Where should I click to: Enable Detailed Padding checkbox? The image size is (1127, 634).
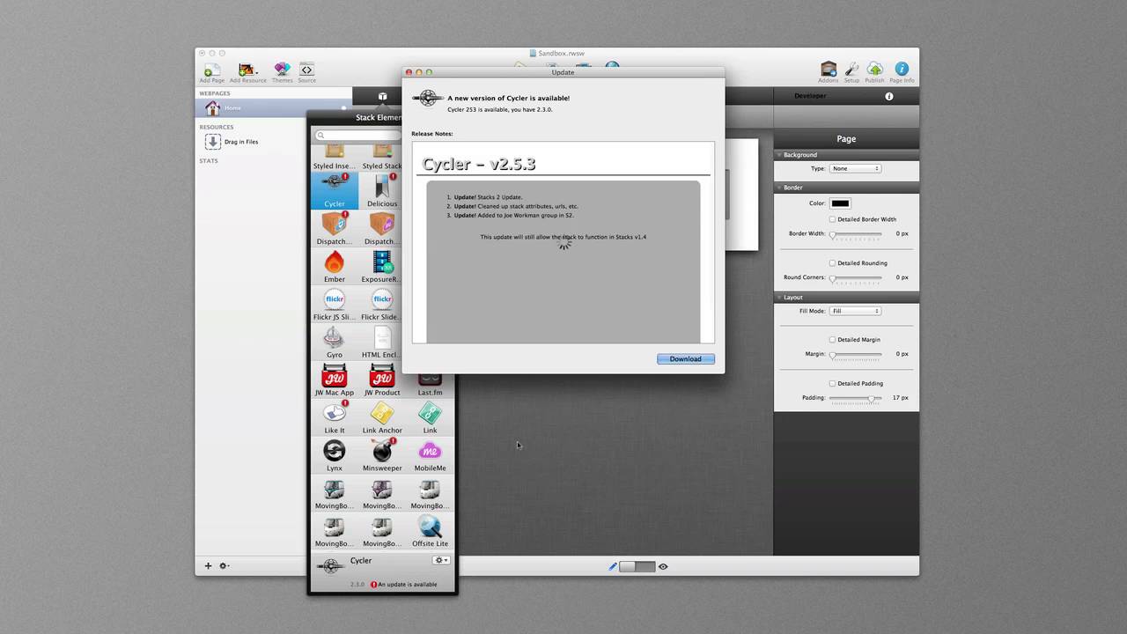(832, 384)
